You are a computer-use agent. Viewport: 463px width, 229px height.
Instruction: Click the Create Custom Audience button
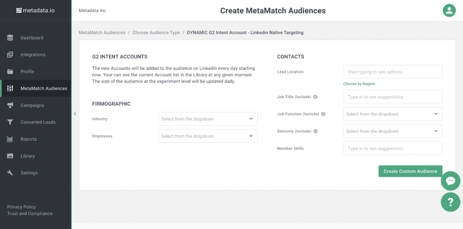coord(411,171)
